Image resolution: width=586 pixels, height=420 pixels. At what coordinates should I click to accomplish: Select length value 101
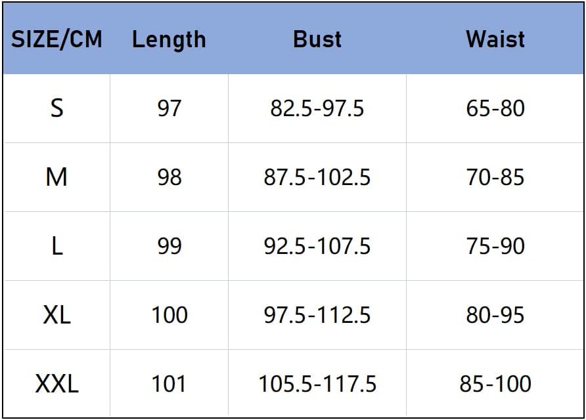click(x=169, y=383)
